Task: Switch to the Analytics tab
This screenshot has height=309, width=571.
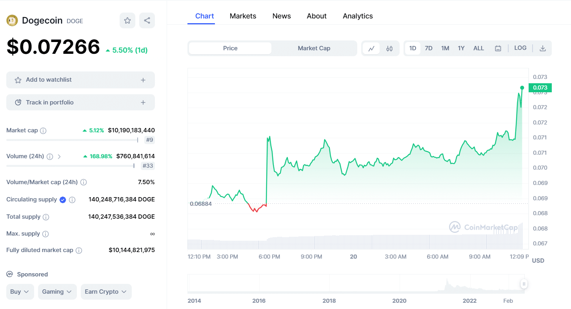Action: [x=358, y=16]
